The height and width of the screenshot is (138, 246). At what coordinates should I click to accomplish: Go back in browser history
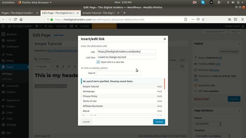tap(3, 20)
